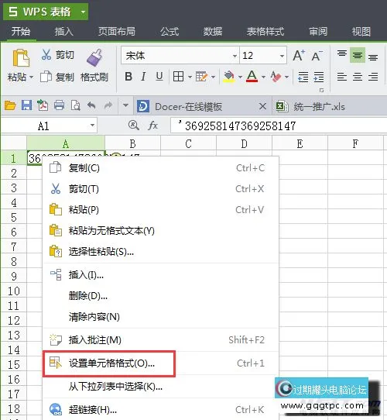The width and height of the screenshot is (387, 420).
Task: Expand quick access toolbar dropdown
Action: 125,105
